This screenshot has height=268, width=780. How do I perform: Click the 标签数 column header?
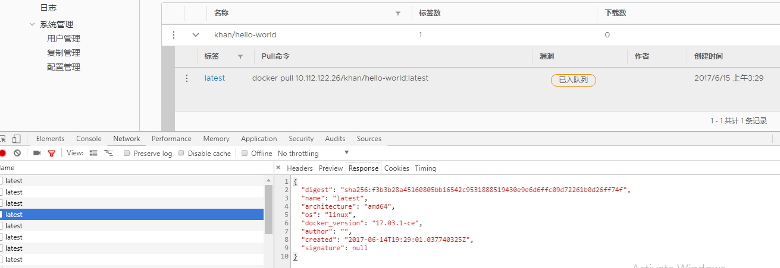430,13
